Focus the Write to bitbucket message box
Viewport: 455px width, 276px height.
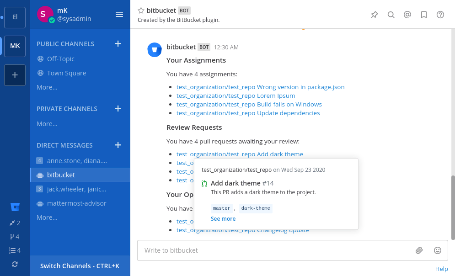coord(276,250)
